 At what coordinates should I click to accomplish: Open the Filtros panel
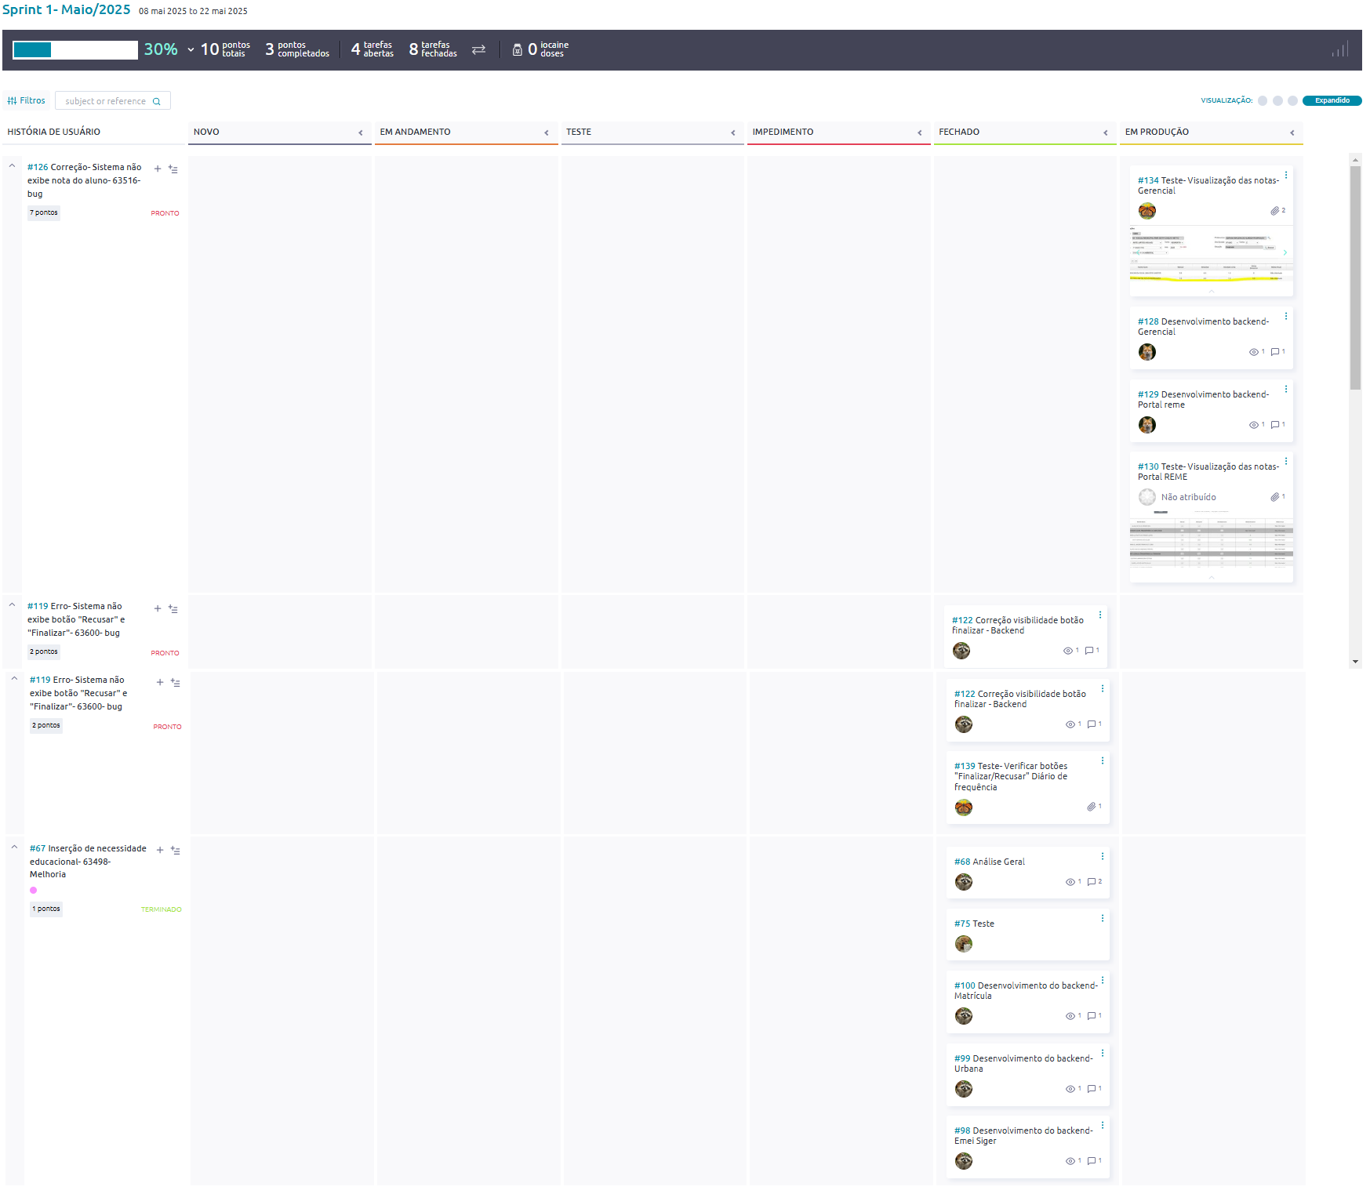pos(27,100)
